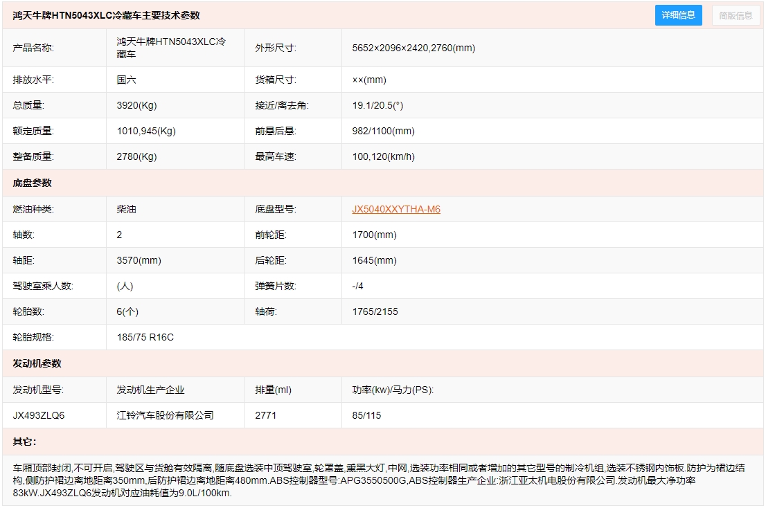Select the emission value 国六
This screenshot has width=766, height=508.
point(127,80)
